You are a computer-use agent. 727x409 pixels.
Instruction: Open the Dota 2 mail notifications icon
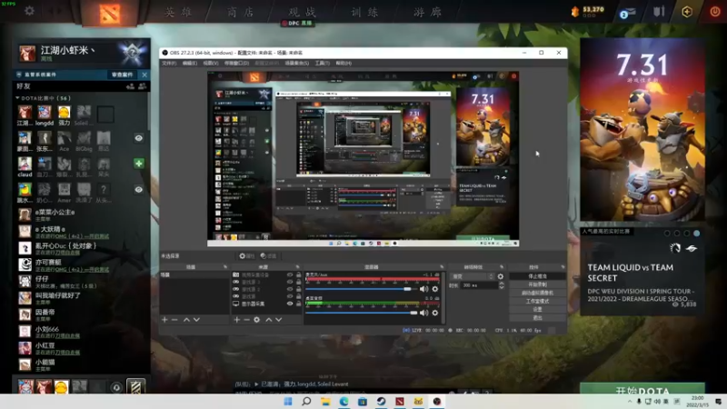click(627, 13)
